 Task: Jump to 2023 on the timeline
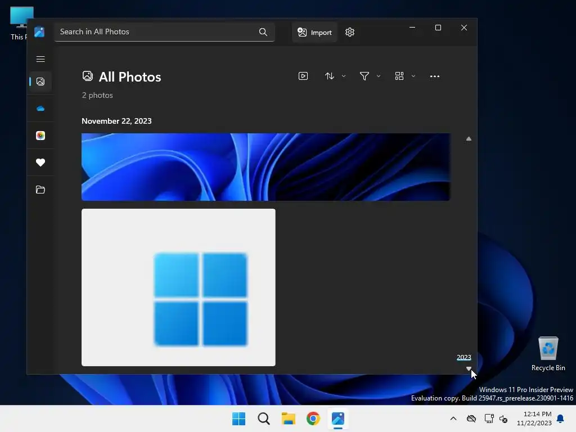[x=463, y=357]
